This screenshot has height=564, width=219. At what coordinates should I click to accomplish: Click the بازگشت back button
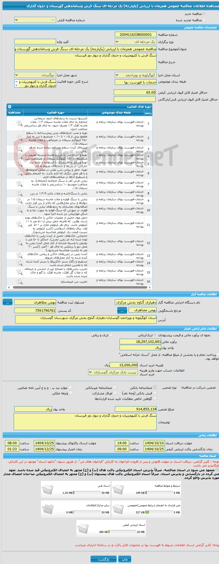[104, 559]
